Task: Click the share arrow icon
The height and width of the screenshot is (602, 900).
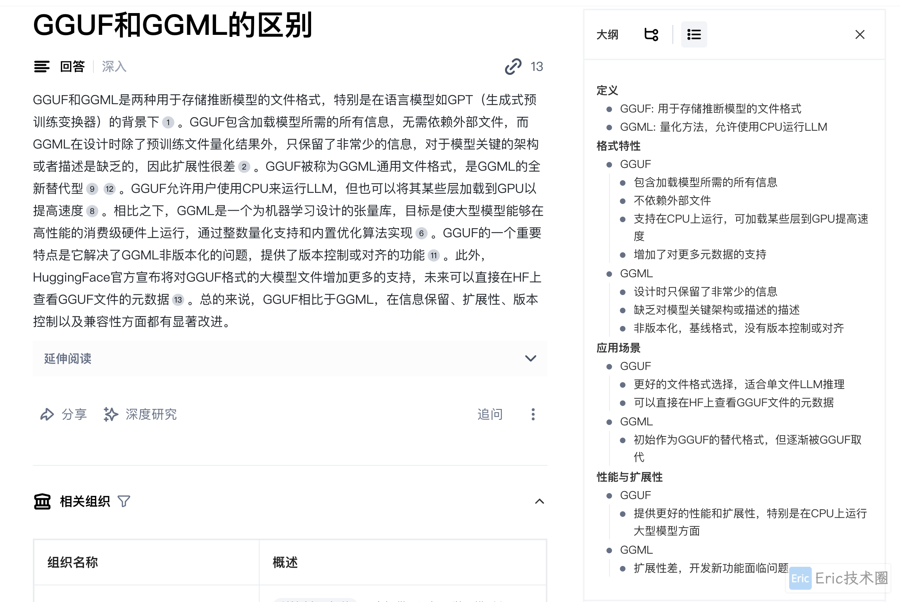Action: click(x=47, y=414)
